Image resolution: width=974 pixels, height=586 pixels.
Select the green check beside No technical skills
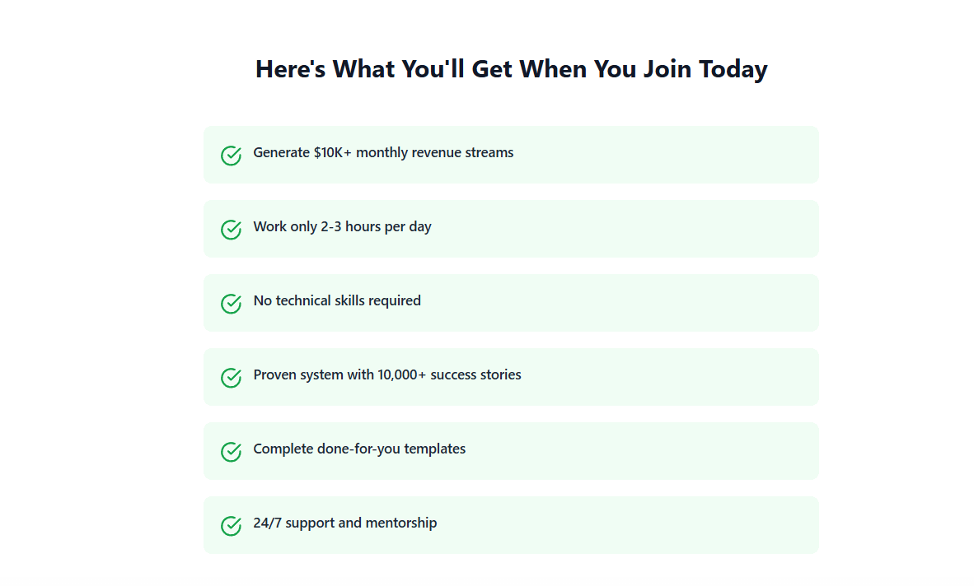[x=231, y=304]
